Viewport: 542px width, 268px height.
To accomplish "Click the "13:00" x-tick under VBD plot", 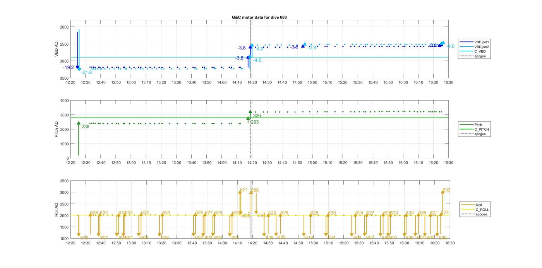I will point(131,82).
